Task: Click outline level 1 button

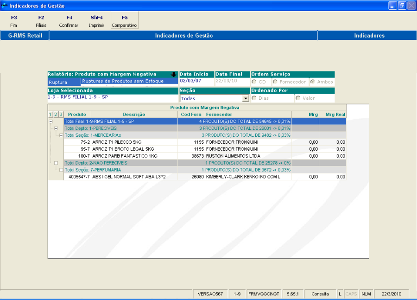Action: click(x=50, y=115)
